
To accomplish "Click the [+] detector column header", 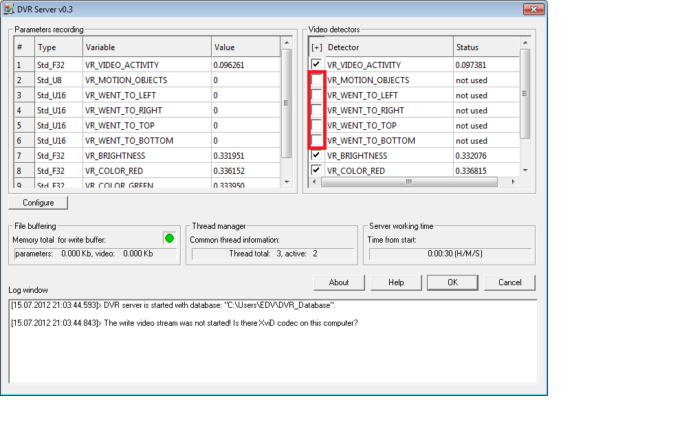I will [316, 47].
